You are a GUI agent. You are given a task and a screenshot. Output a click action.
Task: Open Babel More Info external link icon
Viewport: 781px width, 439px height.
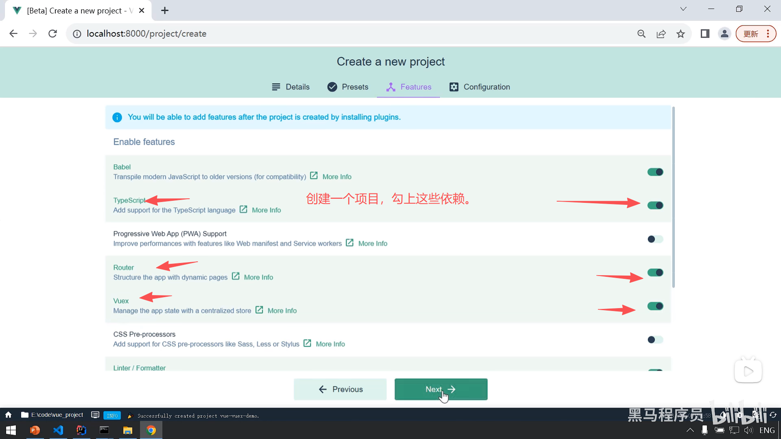point(314,176)
